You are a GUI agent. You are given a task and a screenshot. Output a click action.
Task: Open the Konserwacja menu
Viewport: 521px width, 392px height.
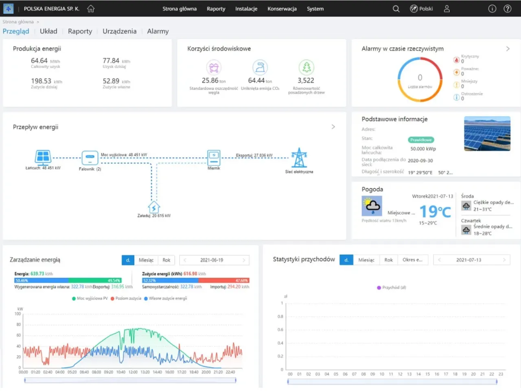(x=282, y=9)
